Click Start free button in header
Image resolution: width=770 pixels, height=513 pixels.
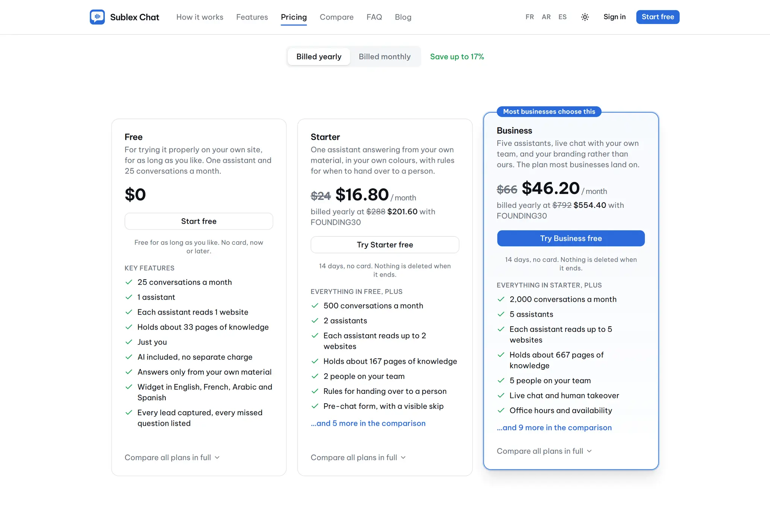click(x=658, y=17)
